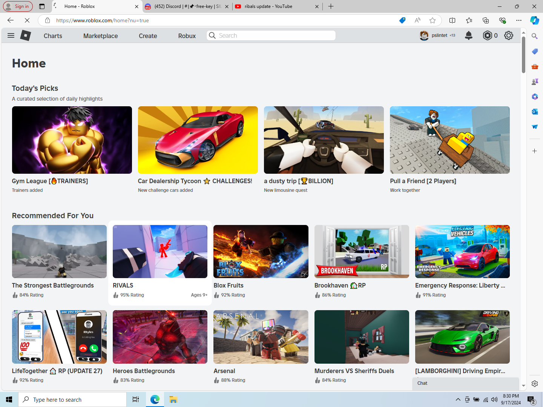Open sidebar settings gear at bottom
The image size is (543, 407).
point(535,383)
